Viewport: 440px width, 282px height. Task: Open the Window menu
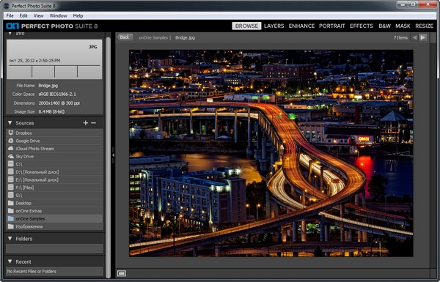[x=58, y=15]
